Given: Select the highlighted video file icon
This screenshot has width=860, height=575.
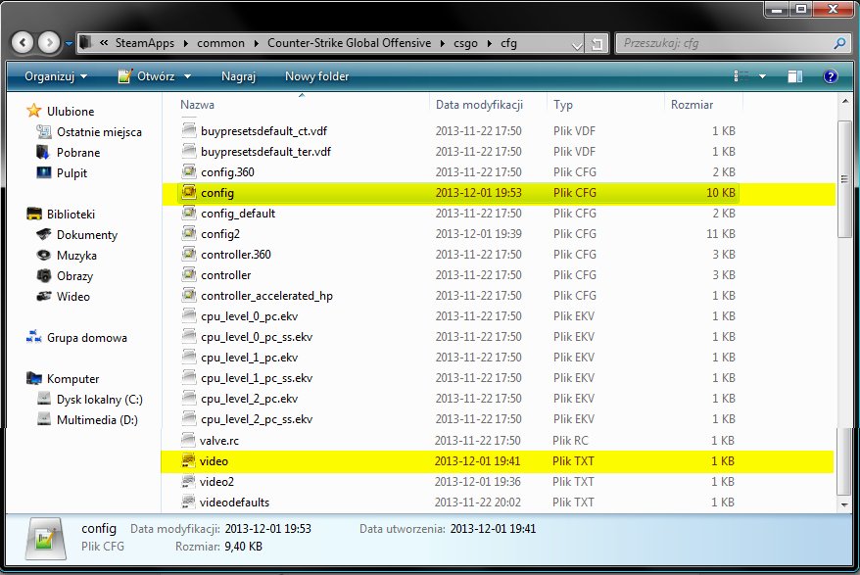Looking at the screenshot, I should pyautogui.click(x=188, y=460).
